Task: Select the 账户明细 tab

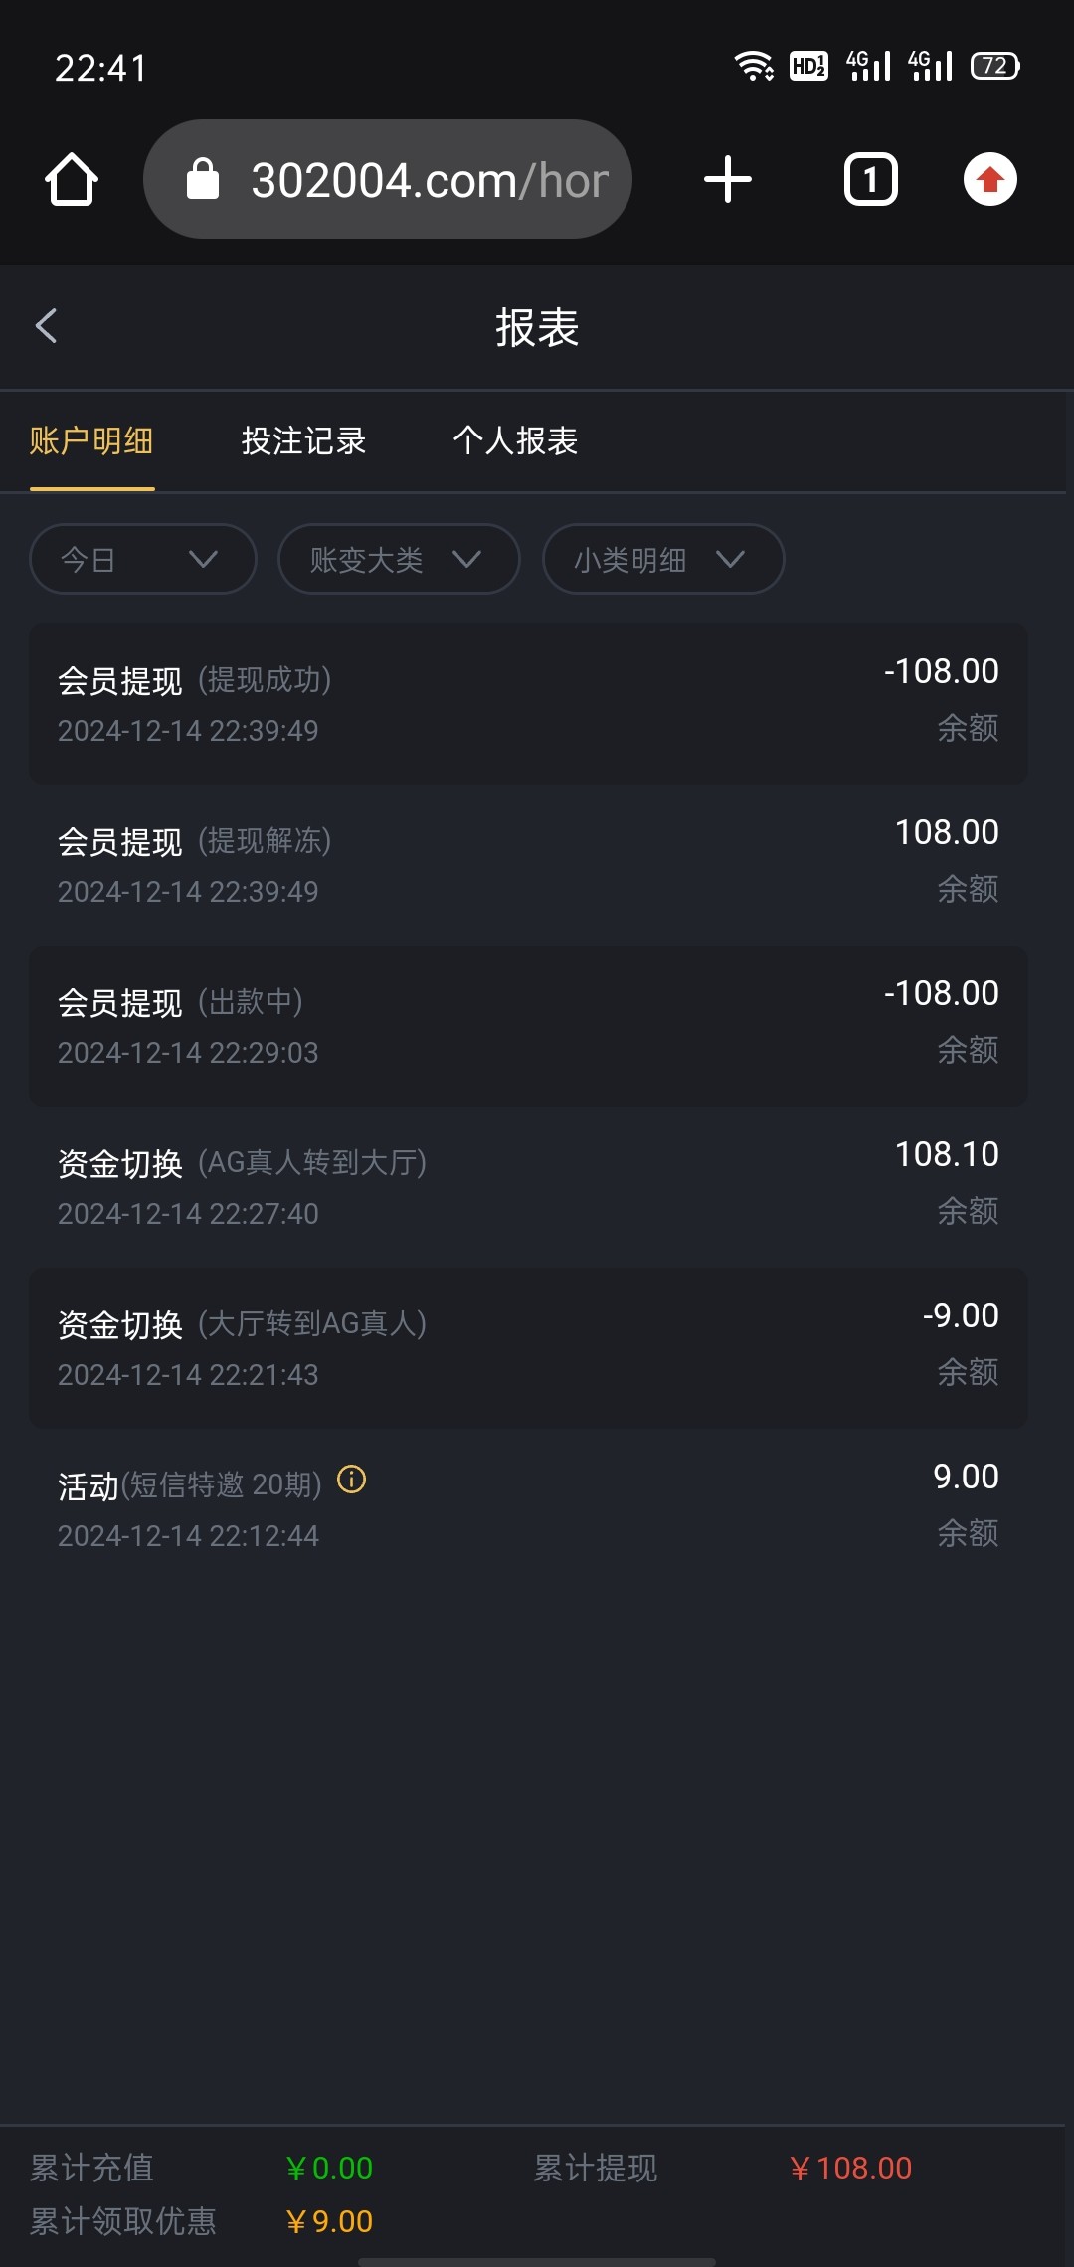Action: click(x=91, y=440)
